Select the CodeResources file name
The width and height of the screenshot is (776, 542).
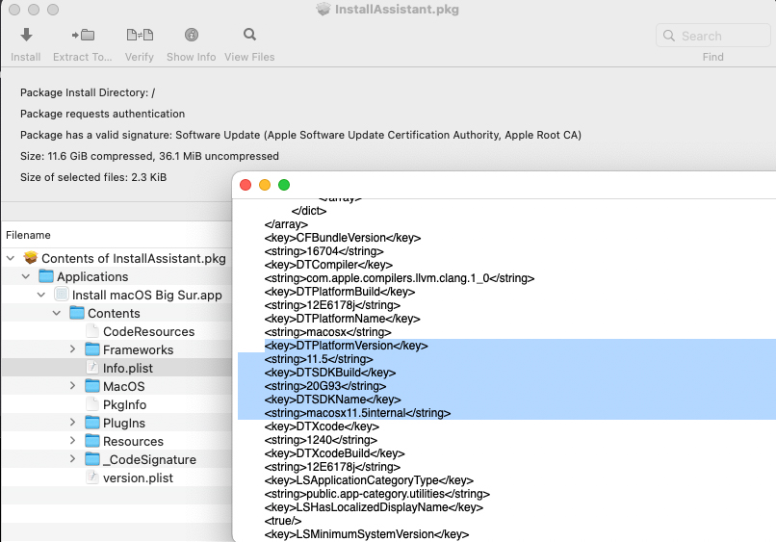tap(149, 331)
